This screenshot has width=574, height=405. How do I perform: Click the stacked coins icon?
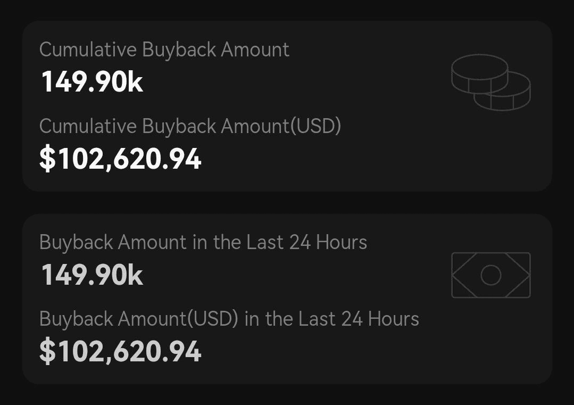point(490,82)
